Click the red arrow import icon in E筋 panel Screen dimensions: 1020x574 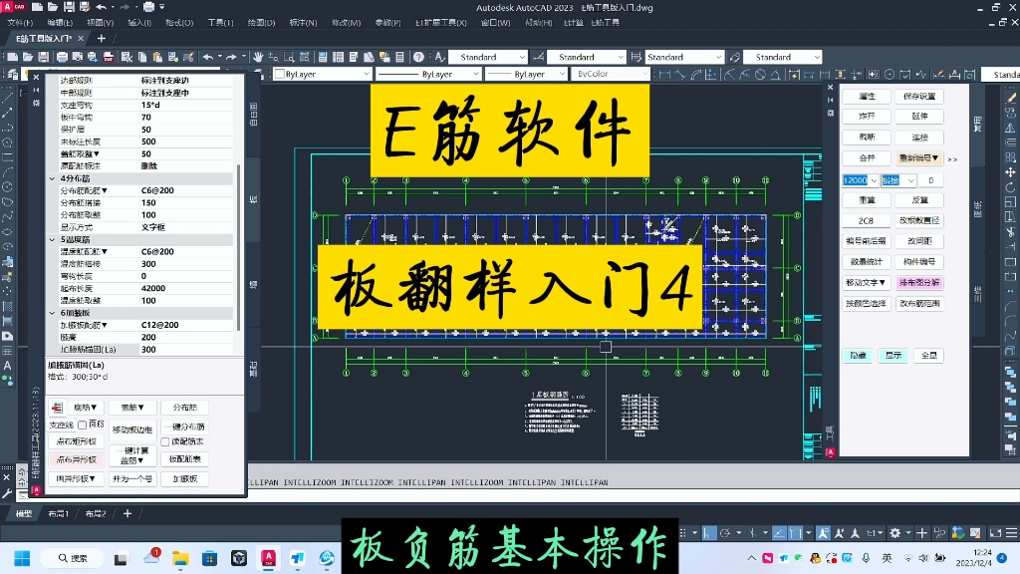(x=57, y=408)
